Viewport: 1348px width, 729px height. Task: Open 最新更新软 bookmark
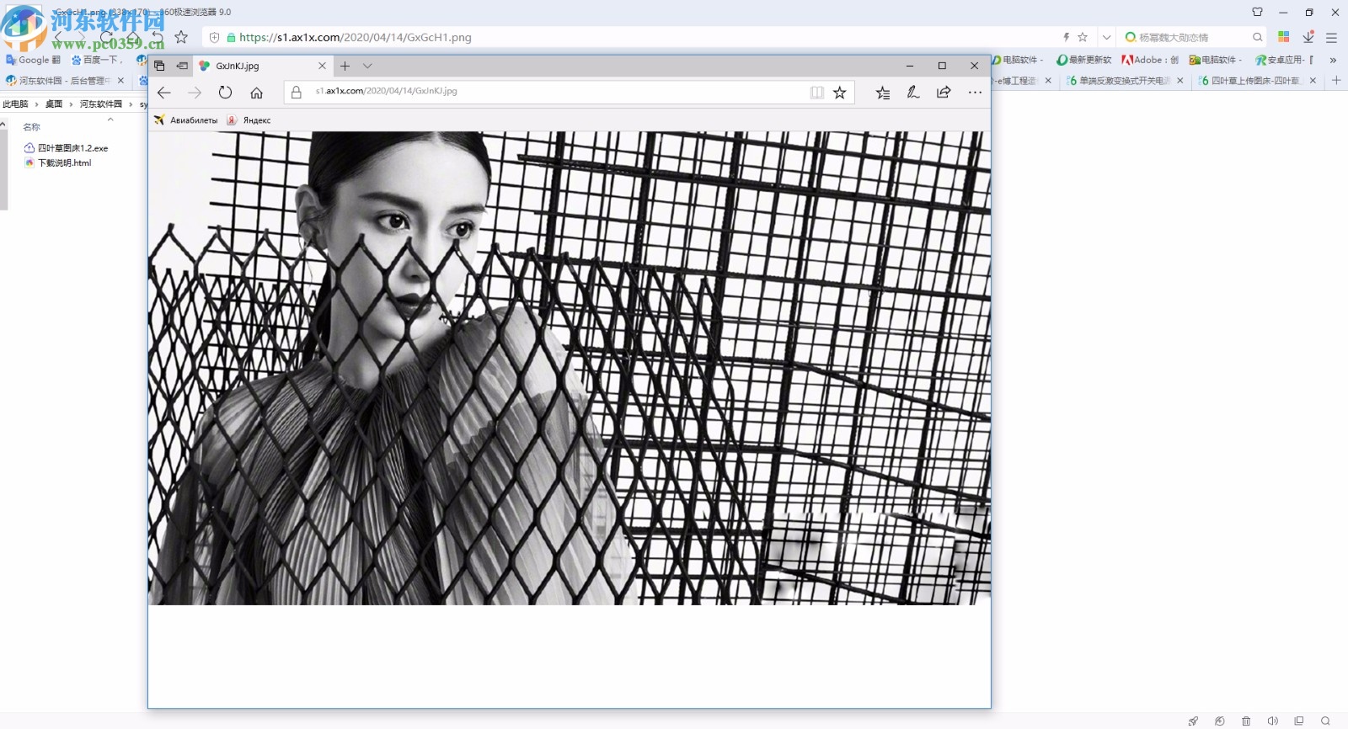(1084, 60)
